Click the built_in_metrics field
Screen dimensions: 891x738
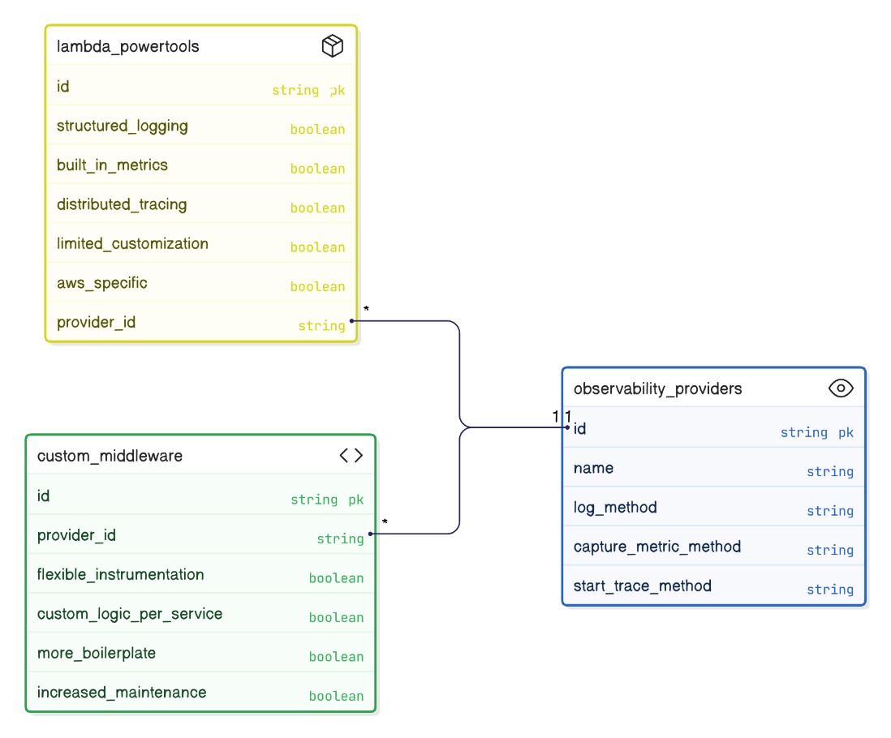201,164
